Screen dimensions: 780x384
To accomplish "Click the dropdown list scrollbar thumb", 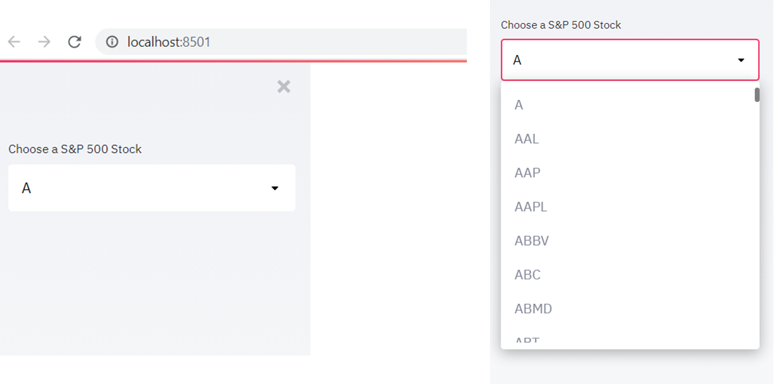I will click(x=757, y=95).
